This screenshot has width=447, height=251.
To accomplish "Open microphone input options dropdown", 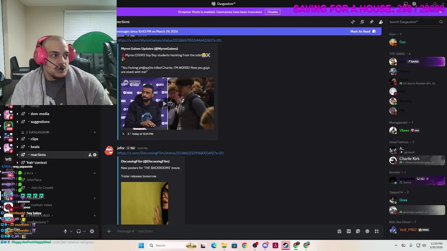I will coord(71,231).
